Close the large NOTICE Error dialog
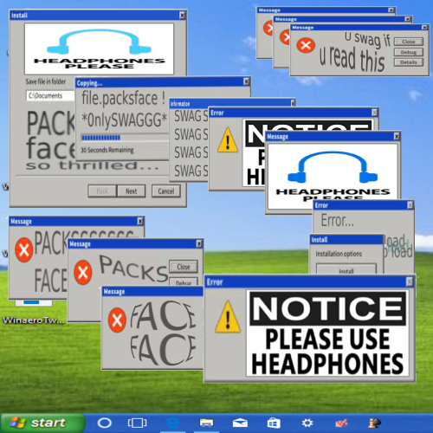Screen dimensions: 433x433 [x=410, y=281]
